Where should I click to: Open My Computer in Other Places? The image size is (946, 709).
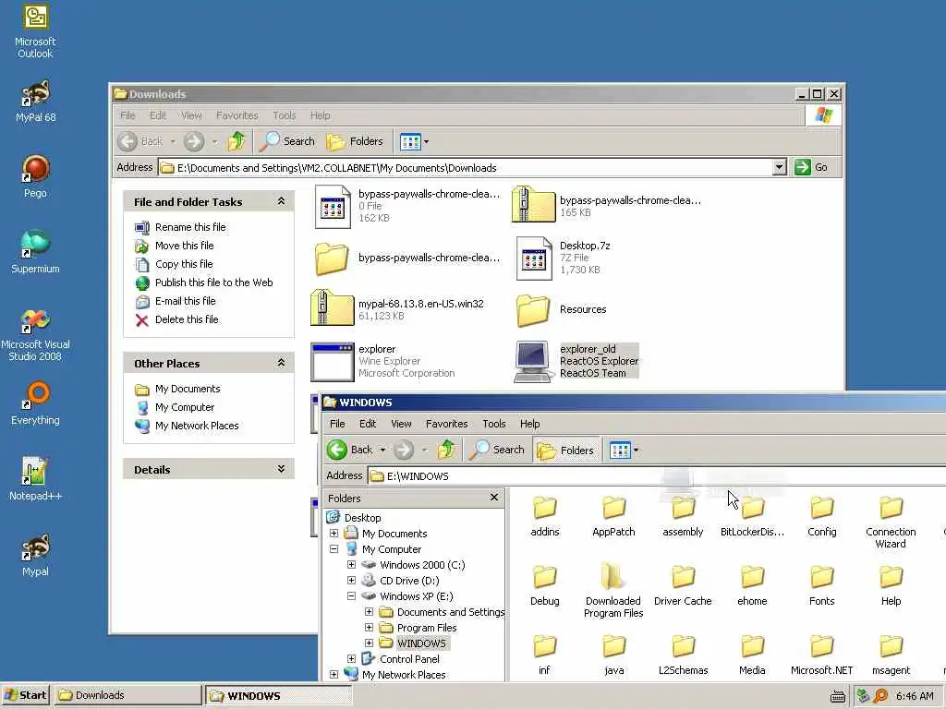pos(185,407)
